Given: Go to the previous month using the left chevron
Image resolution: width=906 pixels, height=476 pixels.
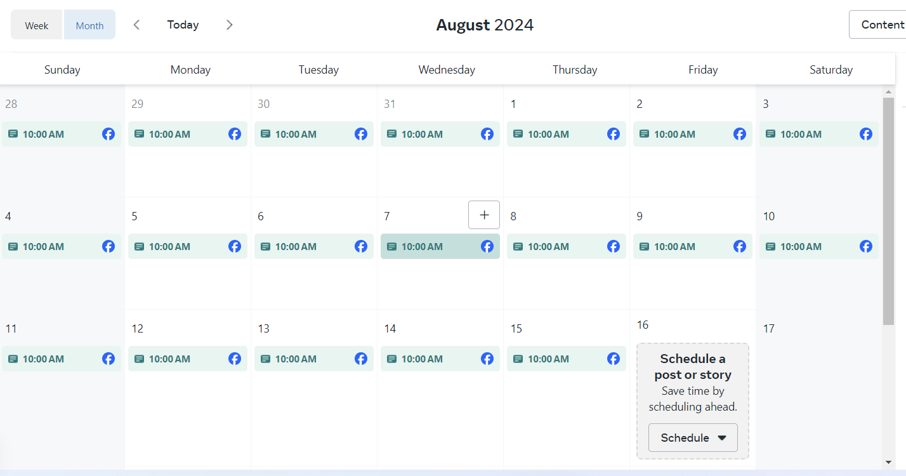Looking at the screenshot, I should click(136, 25).
